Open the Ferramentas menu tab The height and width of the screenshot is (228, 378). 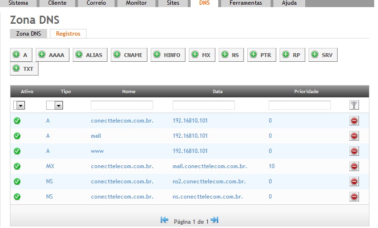pos(246,3)
